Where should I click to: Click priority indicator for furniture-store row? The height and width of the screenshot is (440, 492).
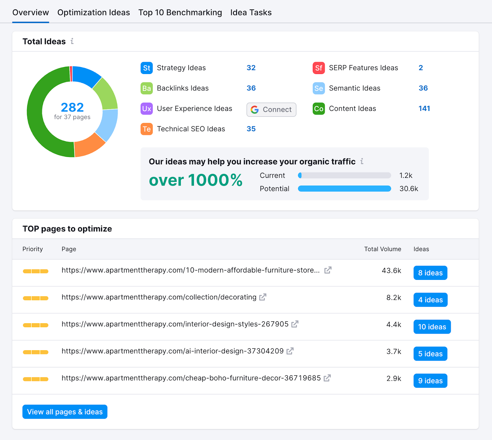[x=36, y=271]
